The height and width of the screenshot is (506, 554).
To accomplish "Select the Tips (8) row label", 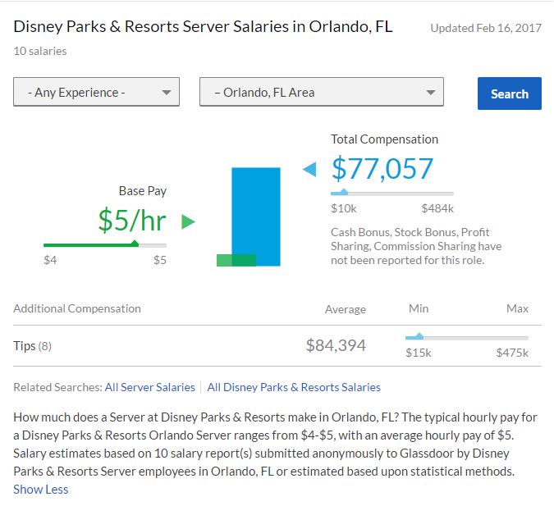I will tap(33, 346).
